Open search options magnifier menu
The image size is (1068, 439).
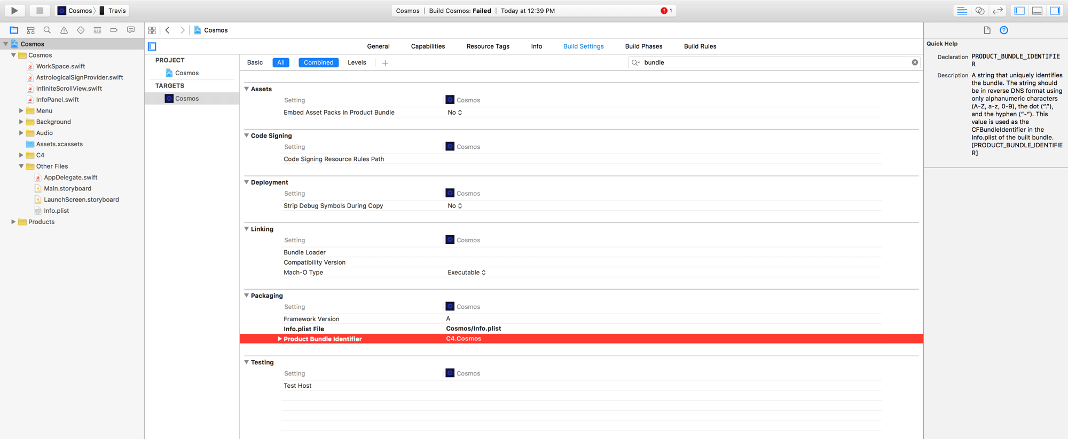tap(635, 62)
